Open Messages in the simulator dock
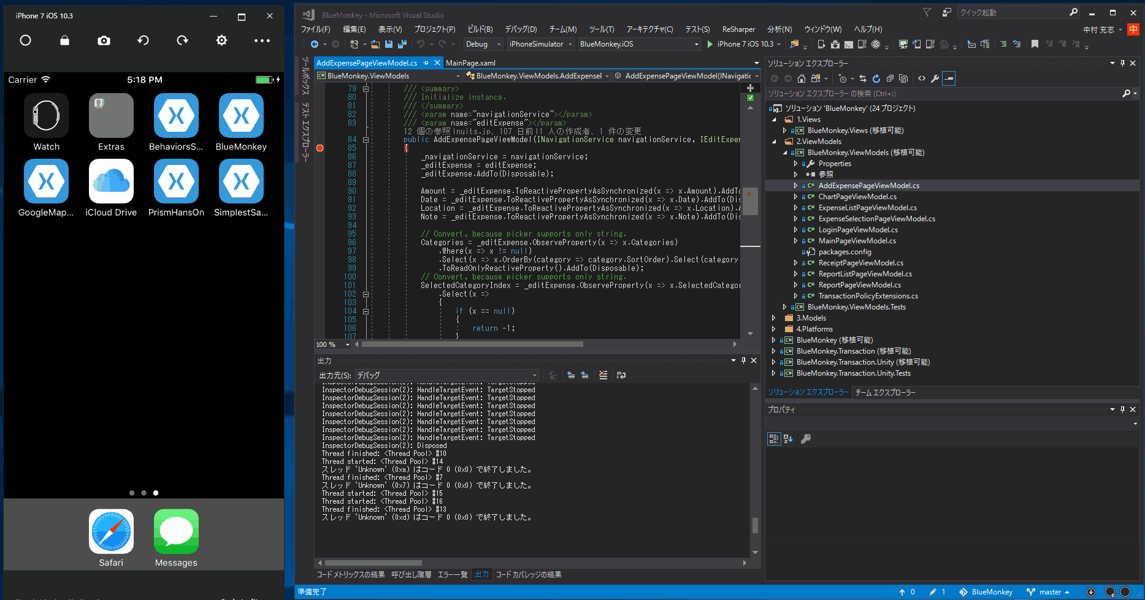 coord(176,531)
